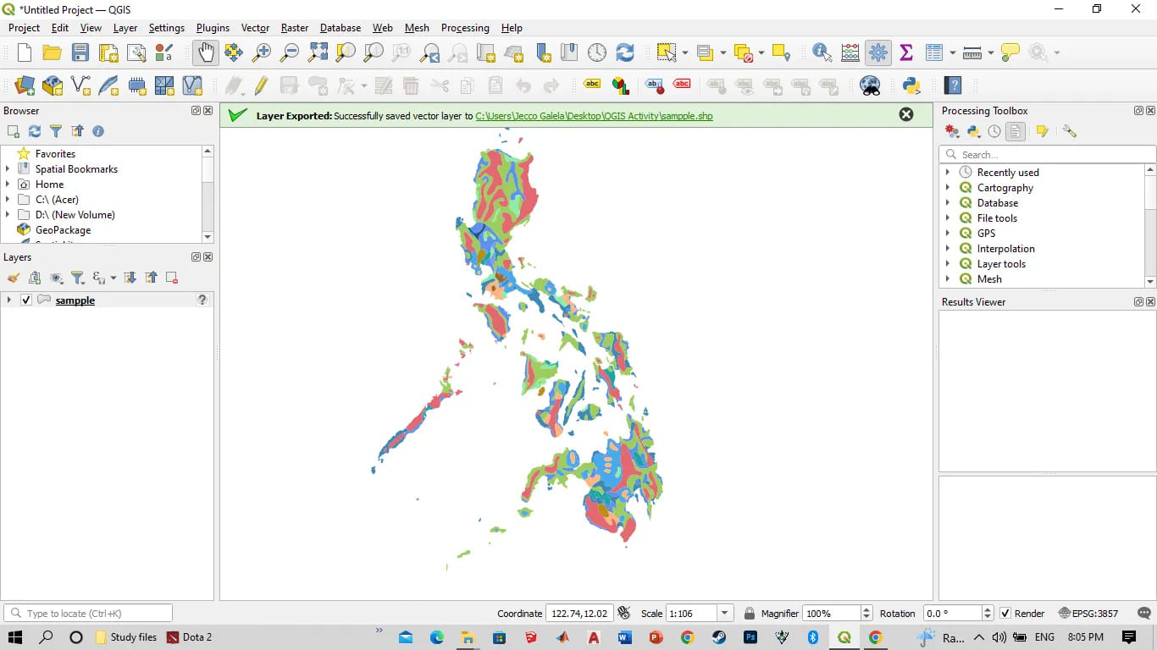Click the Help question mark toolbar icon
Image resolution: width=1157 pixels, height=650 pixels.
(954, 85)
